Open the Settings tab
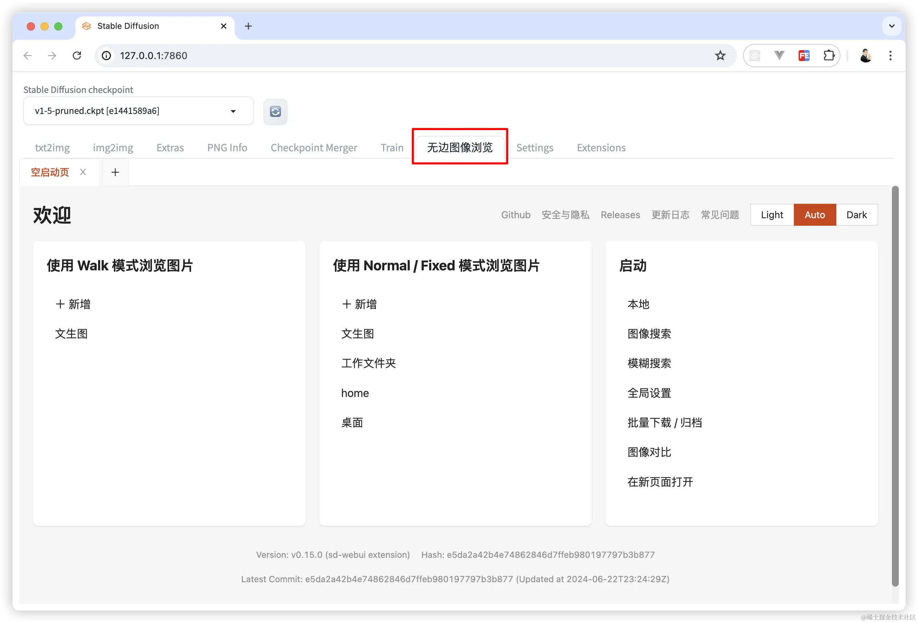Image resolution: width=918 pixels, height=623 pixels. [x=535, y=148]
